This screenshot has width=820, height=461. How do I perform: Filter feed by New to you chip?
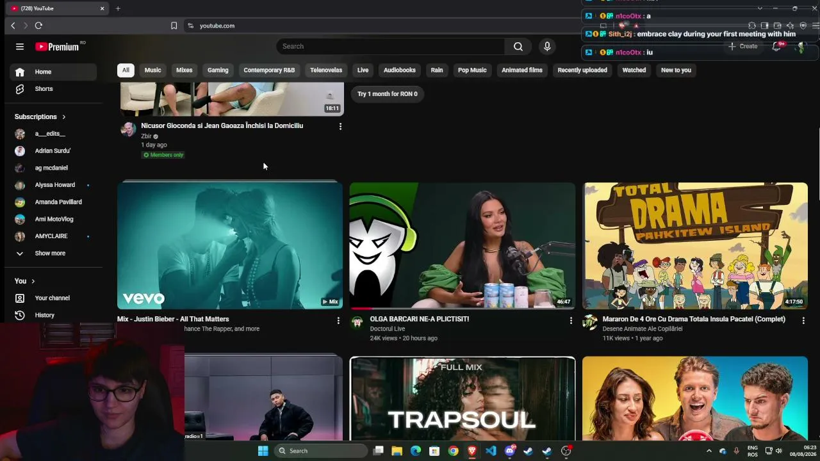pos(676,70)
